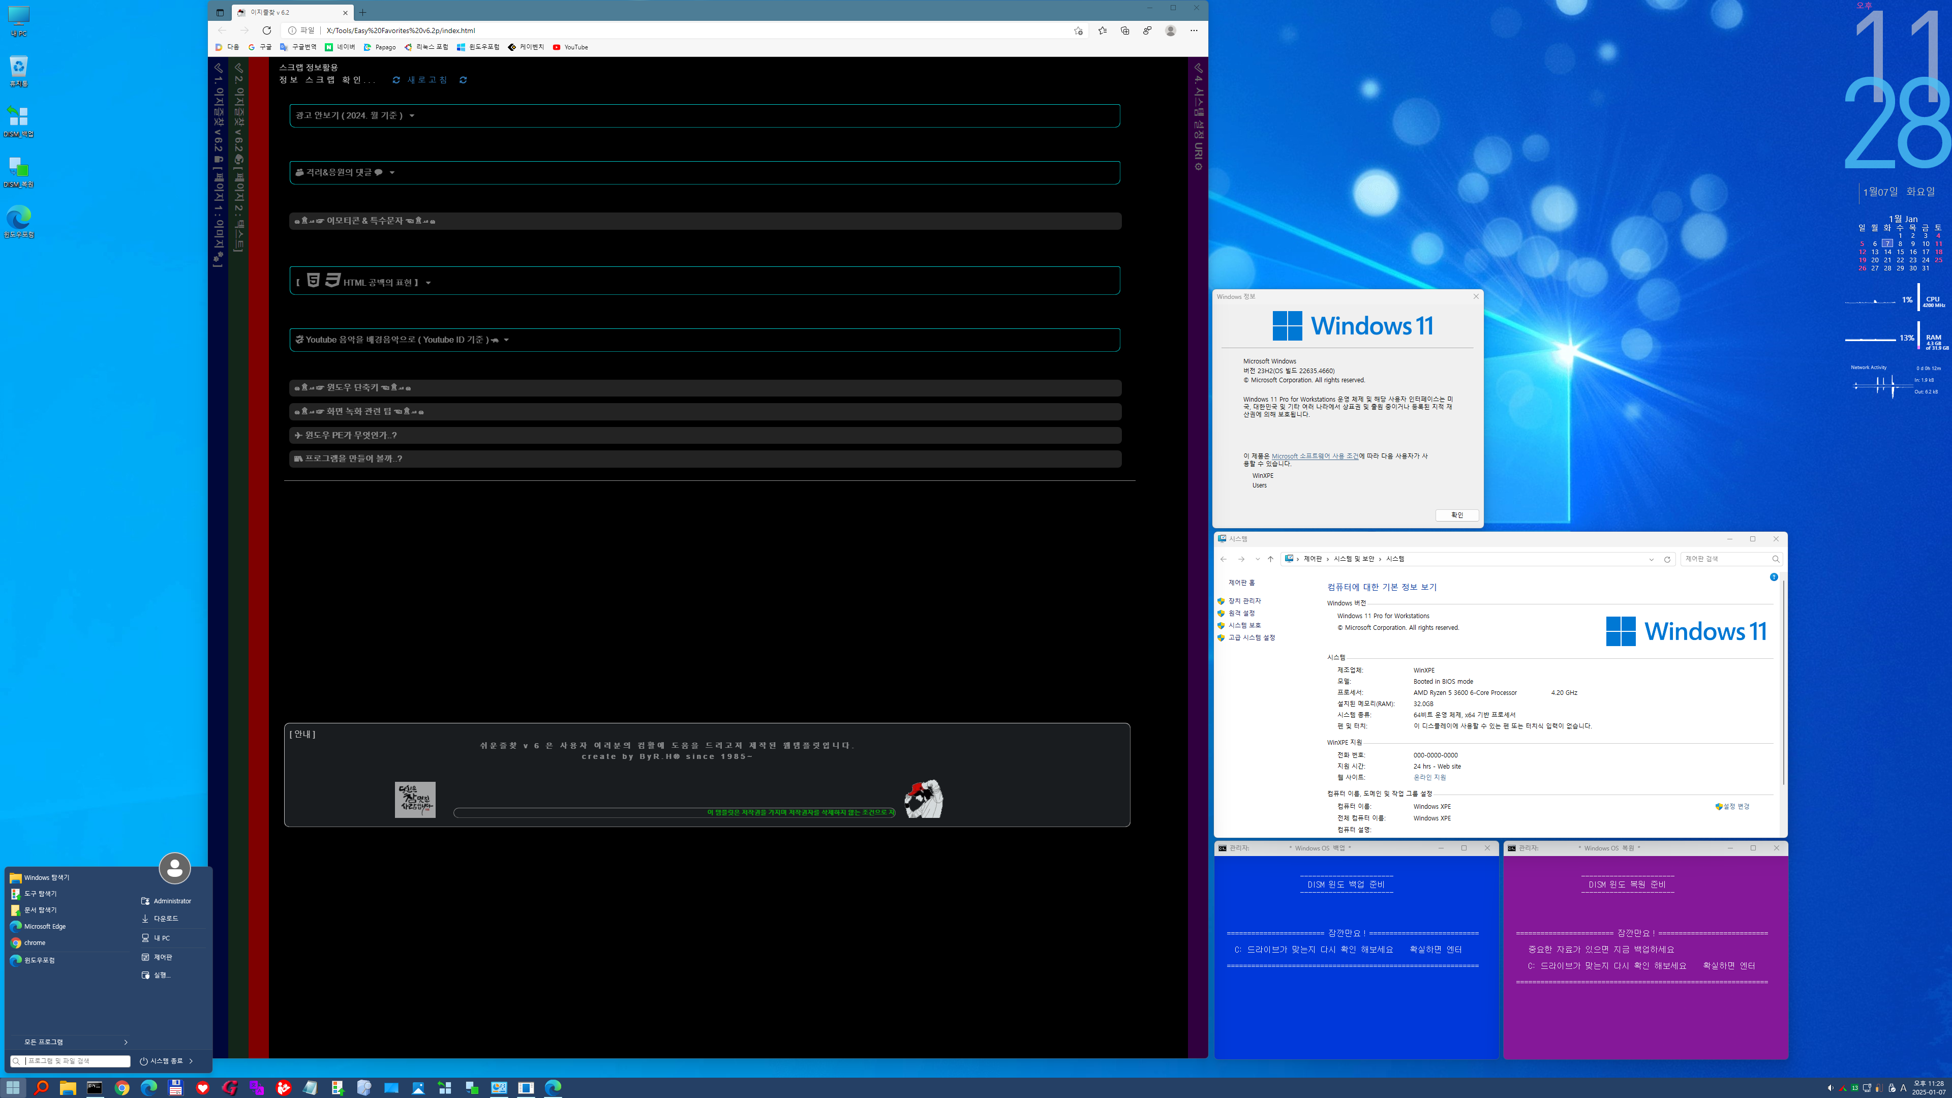This screenshot has height=1098, width=1952.
Task: Open the DISM_복원 desktop icon
Action: (18, 171)
